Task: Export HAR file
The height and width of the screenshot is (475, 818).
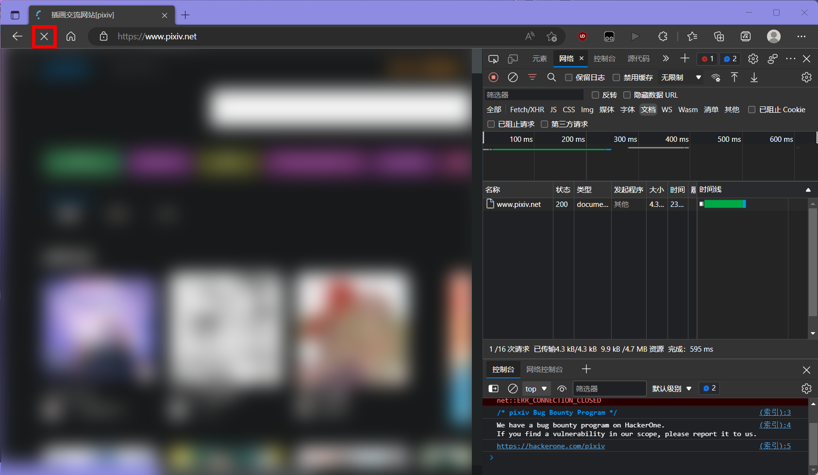Action: click(x=754, y=77)
